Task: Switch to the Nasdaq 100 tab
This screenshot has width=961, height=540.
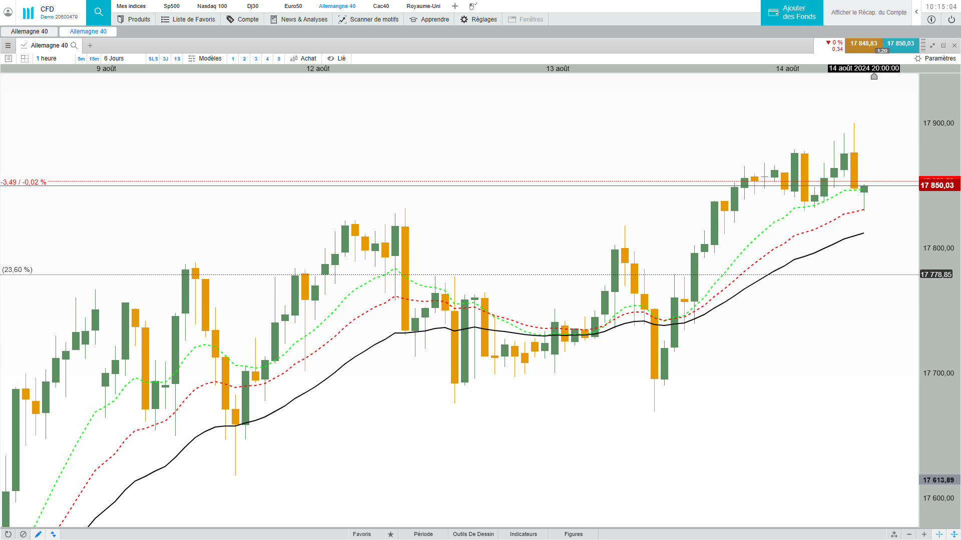Action: 212,6
